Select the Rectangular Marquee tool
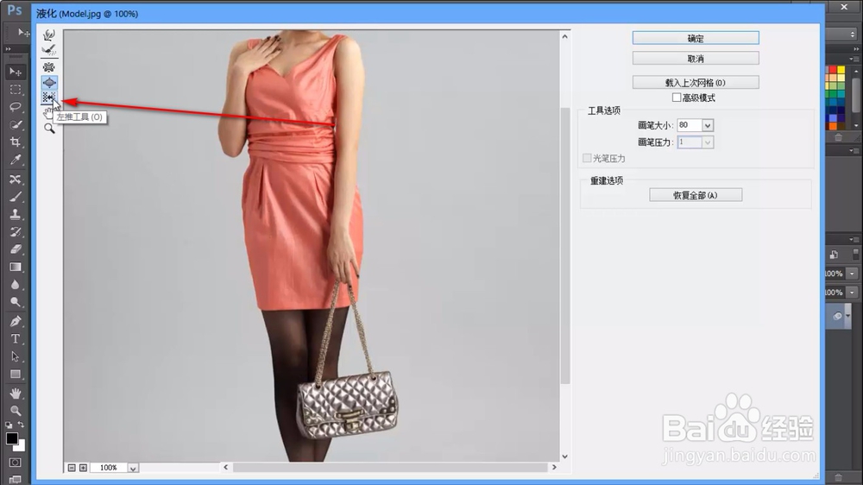The height and width of the screenshot is (485, 863). (16, 89)
